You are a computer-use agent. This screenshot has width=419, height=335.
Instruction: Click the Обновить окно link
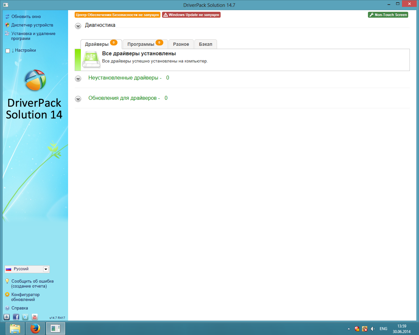(26, 16)
